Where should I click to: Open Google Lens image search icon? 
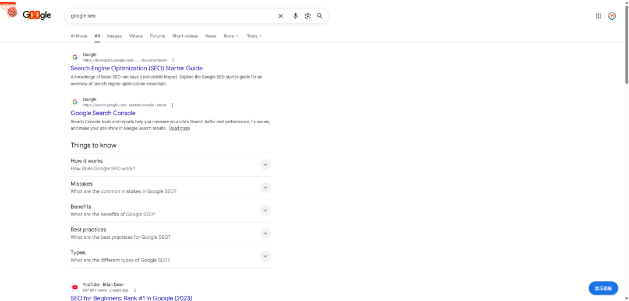coord(308,16)
